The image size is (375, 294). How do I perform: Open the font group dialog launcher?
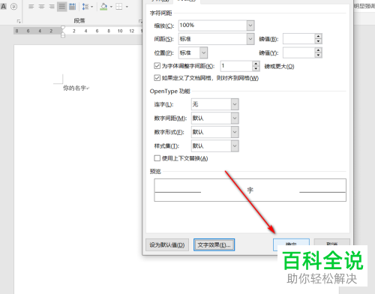click(19, 22)
